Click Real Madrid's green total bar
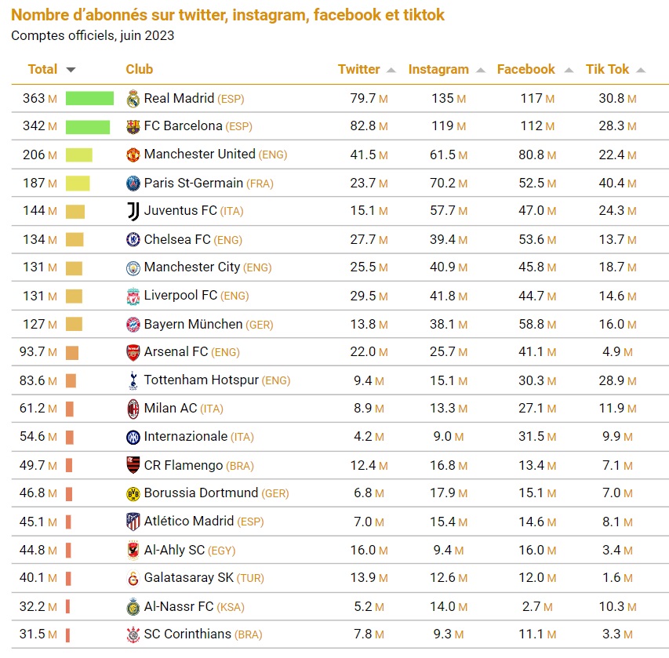 pyautogui.click(x=89, y=98)
